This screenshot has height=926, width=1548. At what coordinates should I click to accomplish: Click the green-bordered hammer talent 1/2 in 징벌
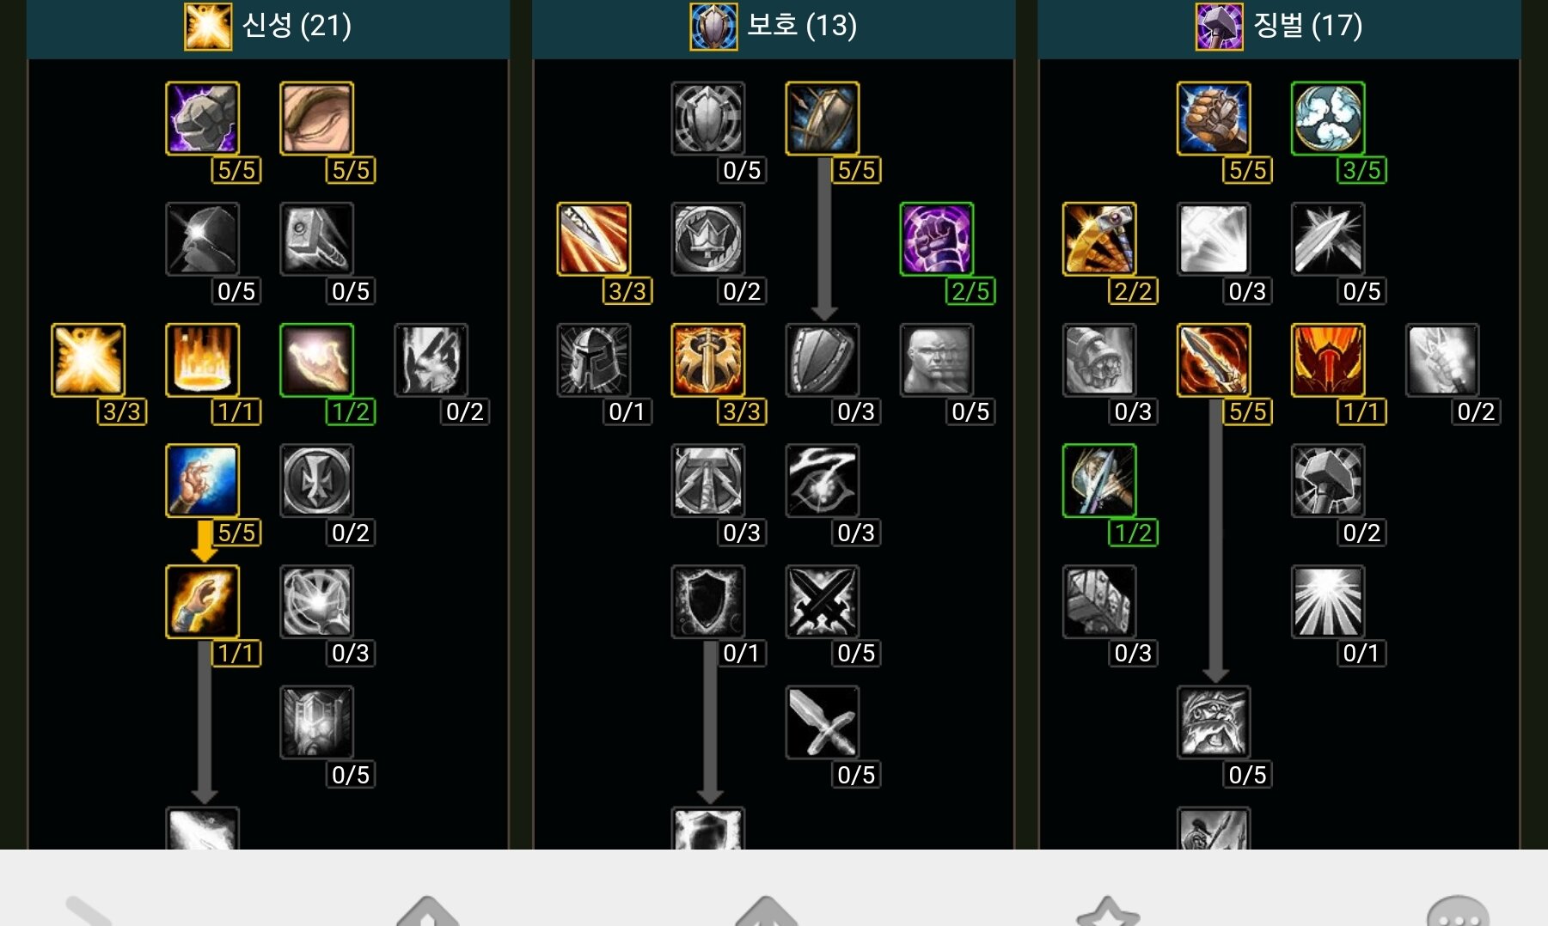(1098, 481)
